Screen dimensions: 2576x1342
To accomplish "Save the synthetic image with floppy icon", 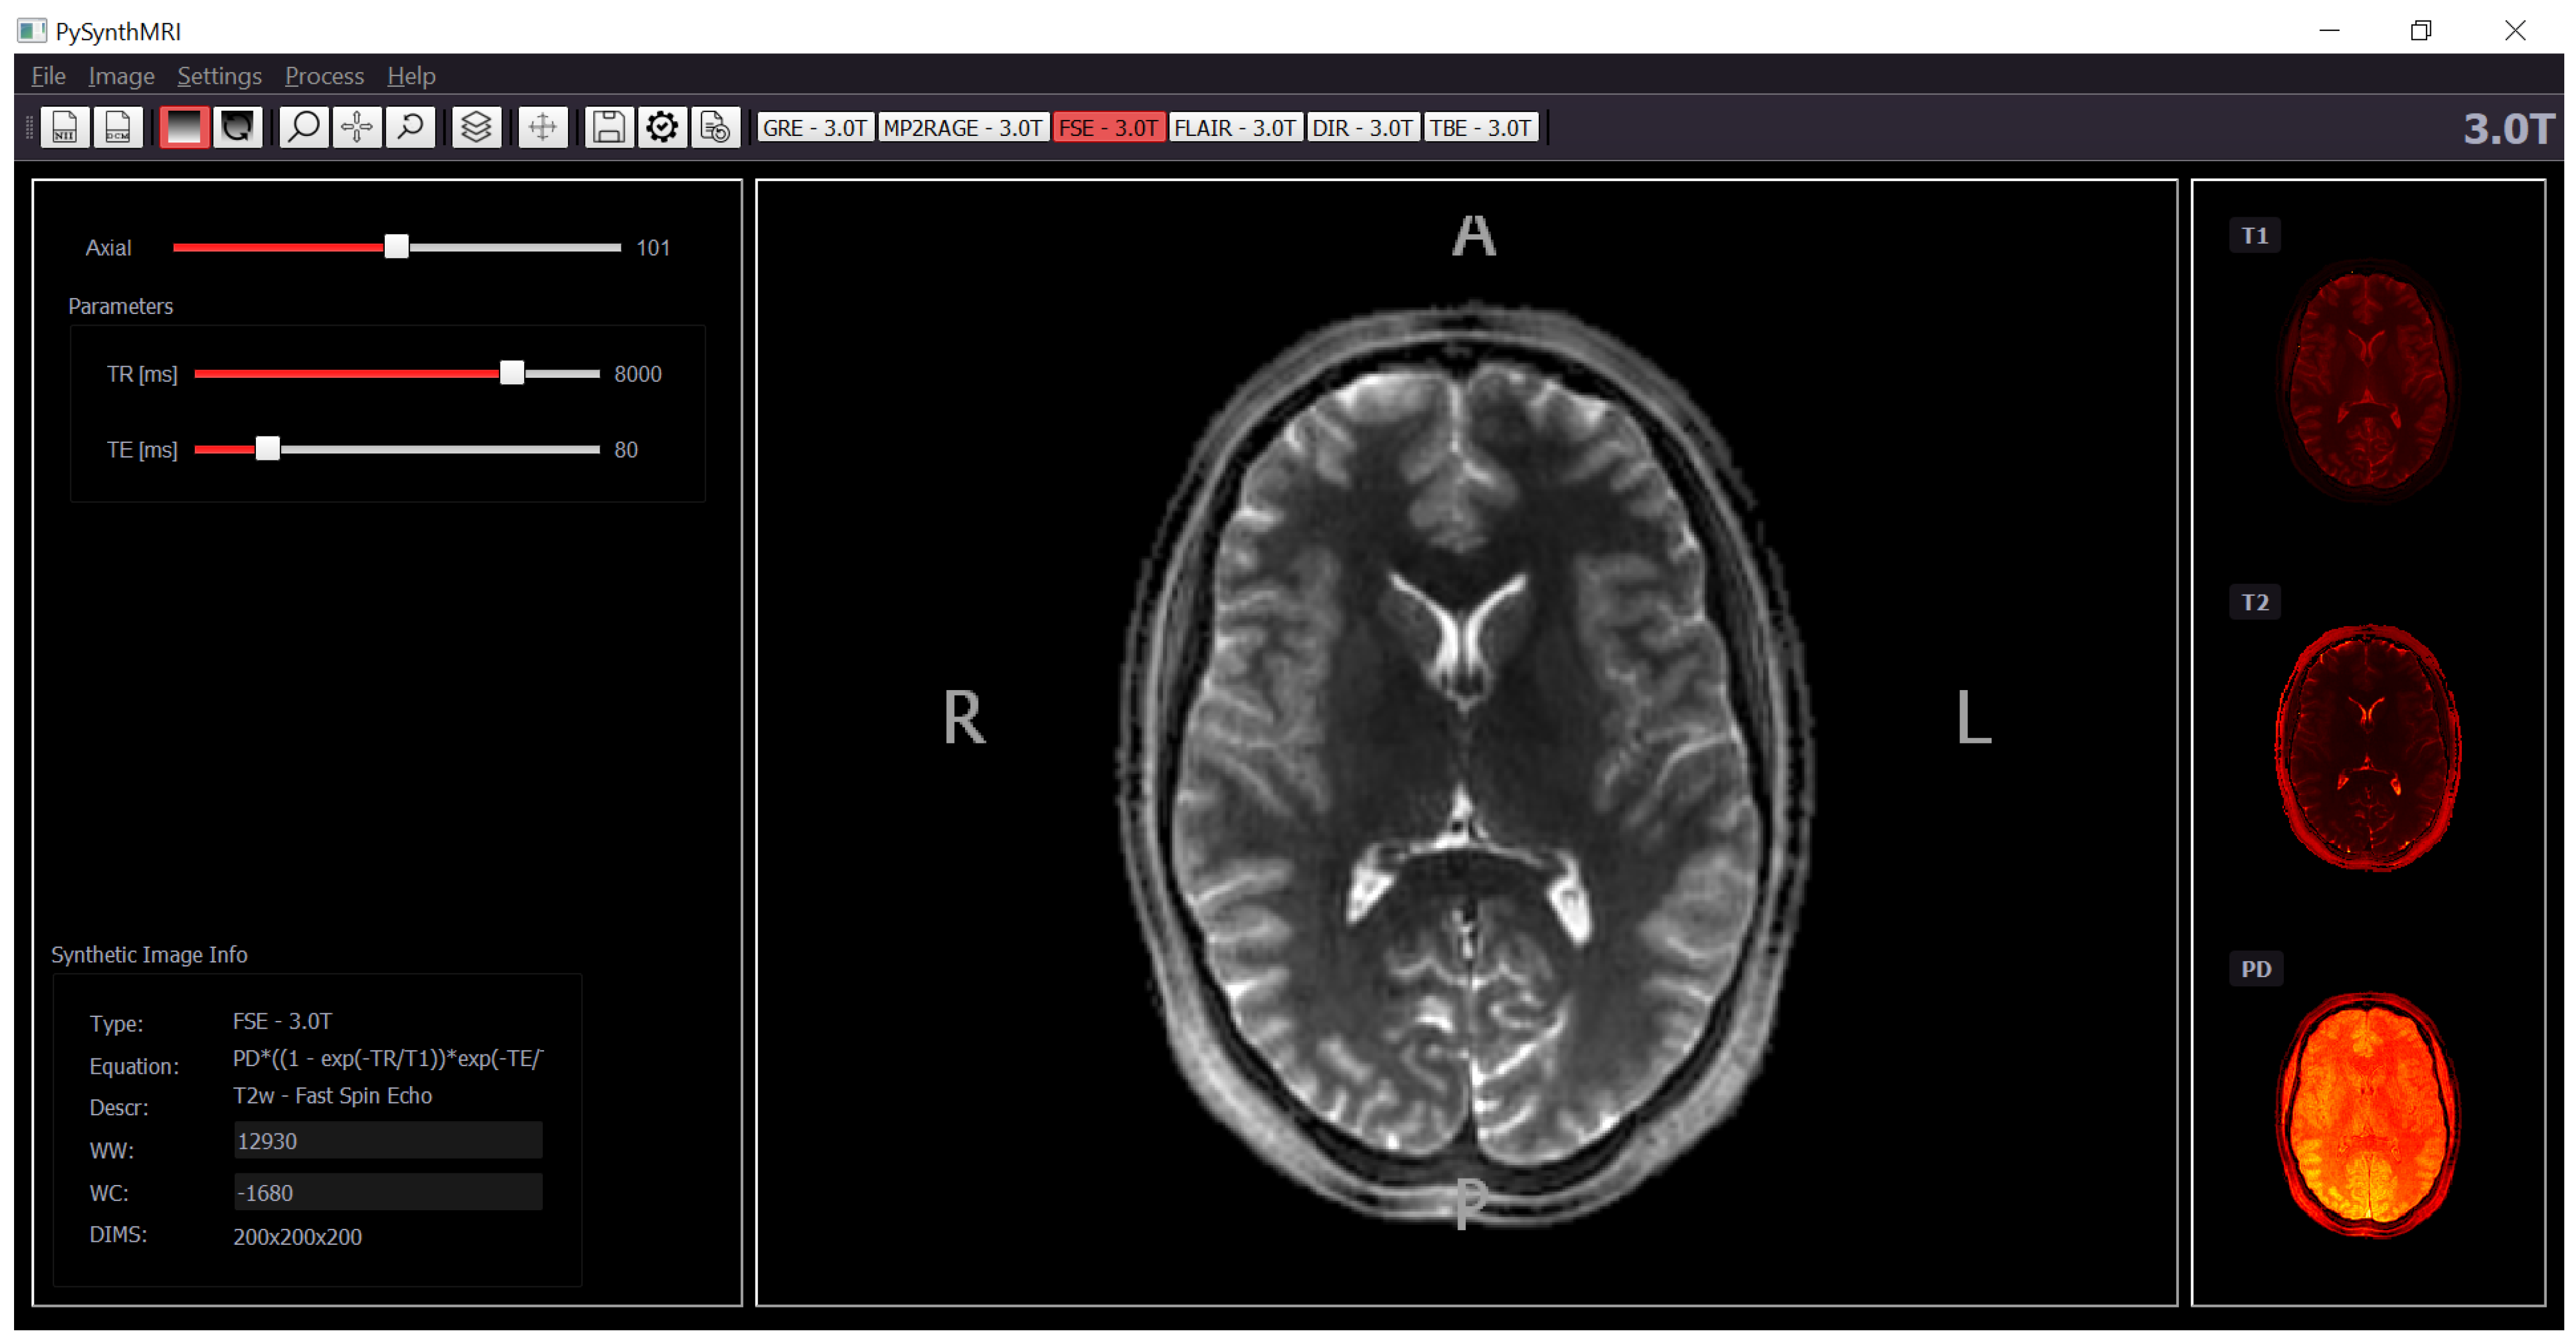I will click(609, 127).
